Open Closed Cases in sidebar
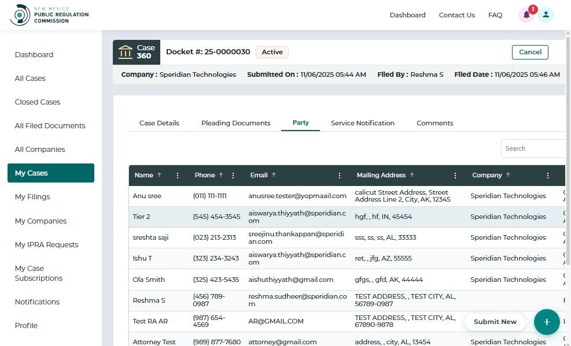Image resolution: width=571 pixels, height=346 pixels. click(x=38, y=102)
